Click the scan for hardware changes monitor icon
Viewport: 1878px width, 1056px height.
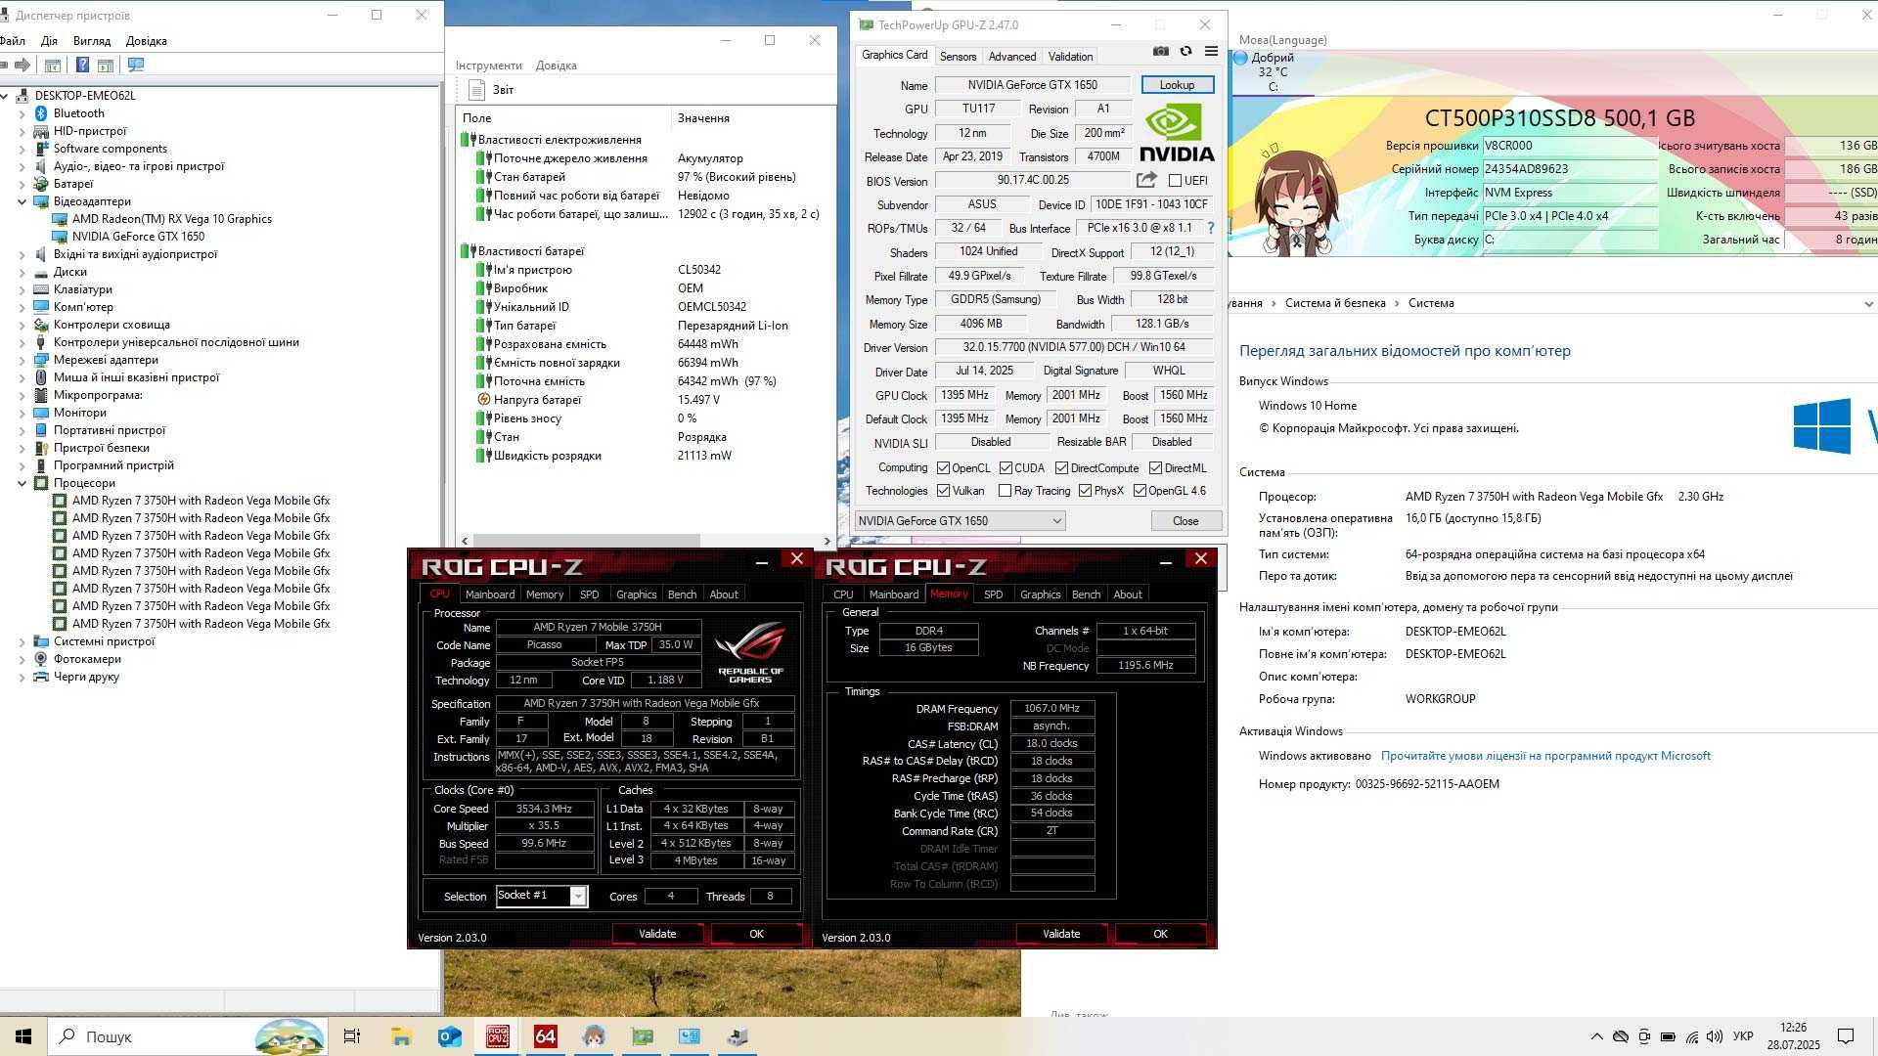coord(136,65)
